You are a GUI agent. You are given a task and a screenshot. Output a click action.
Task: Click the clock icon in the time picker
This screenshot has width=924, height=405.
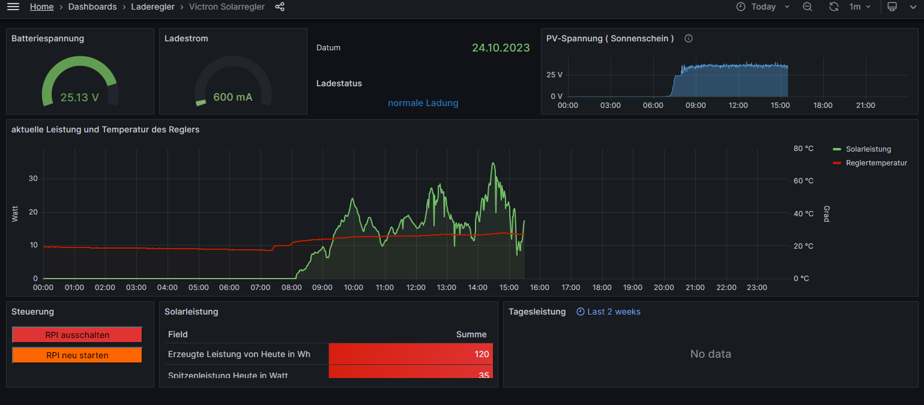click(x=741, y=7)
